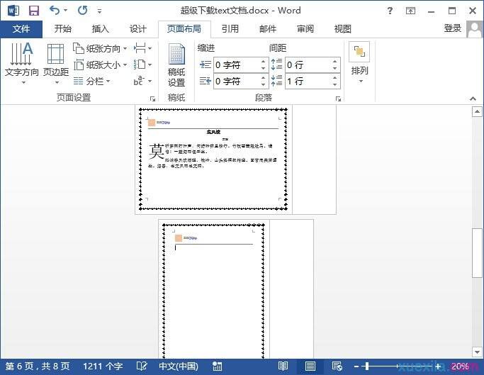This screenshot has height=375, width=484.
Task: Undo the last action
Action: pyautogui.click(x=54, y=11)
